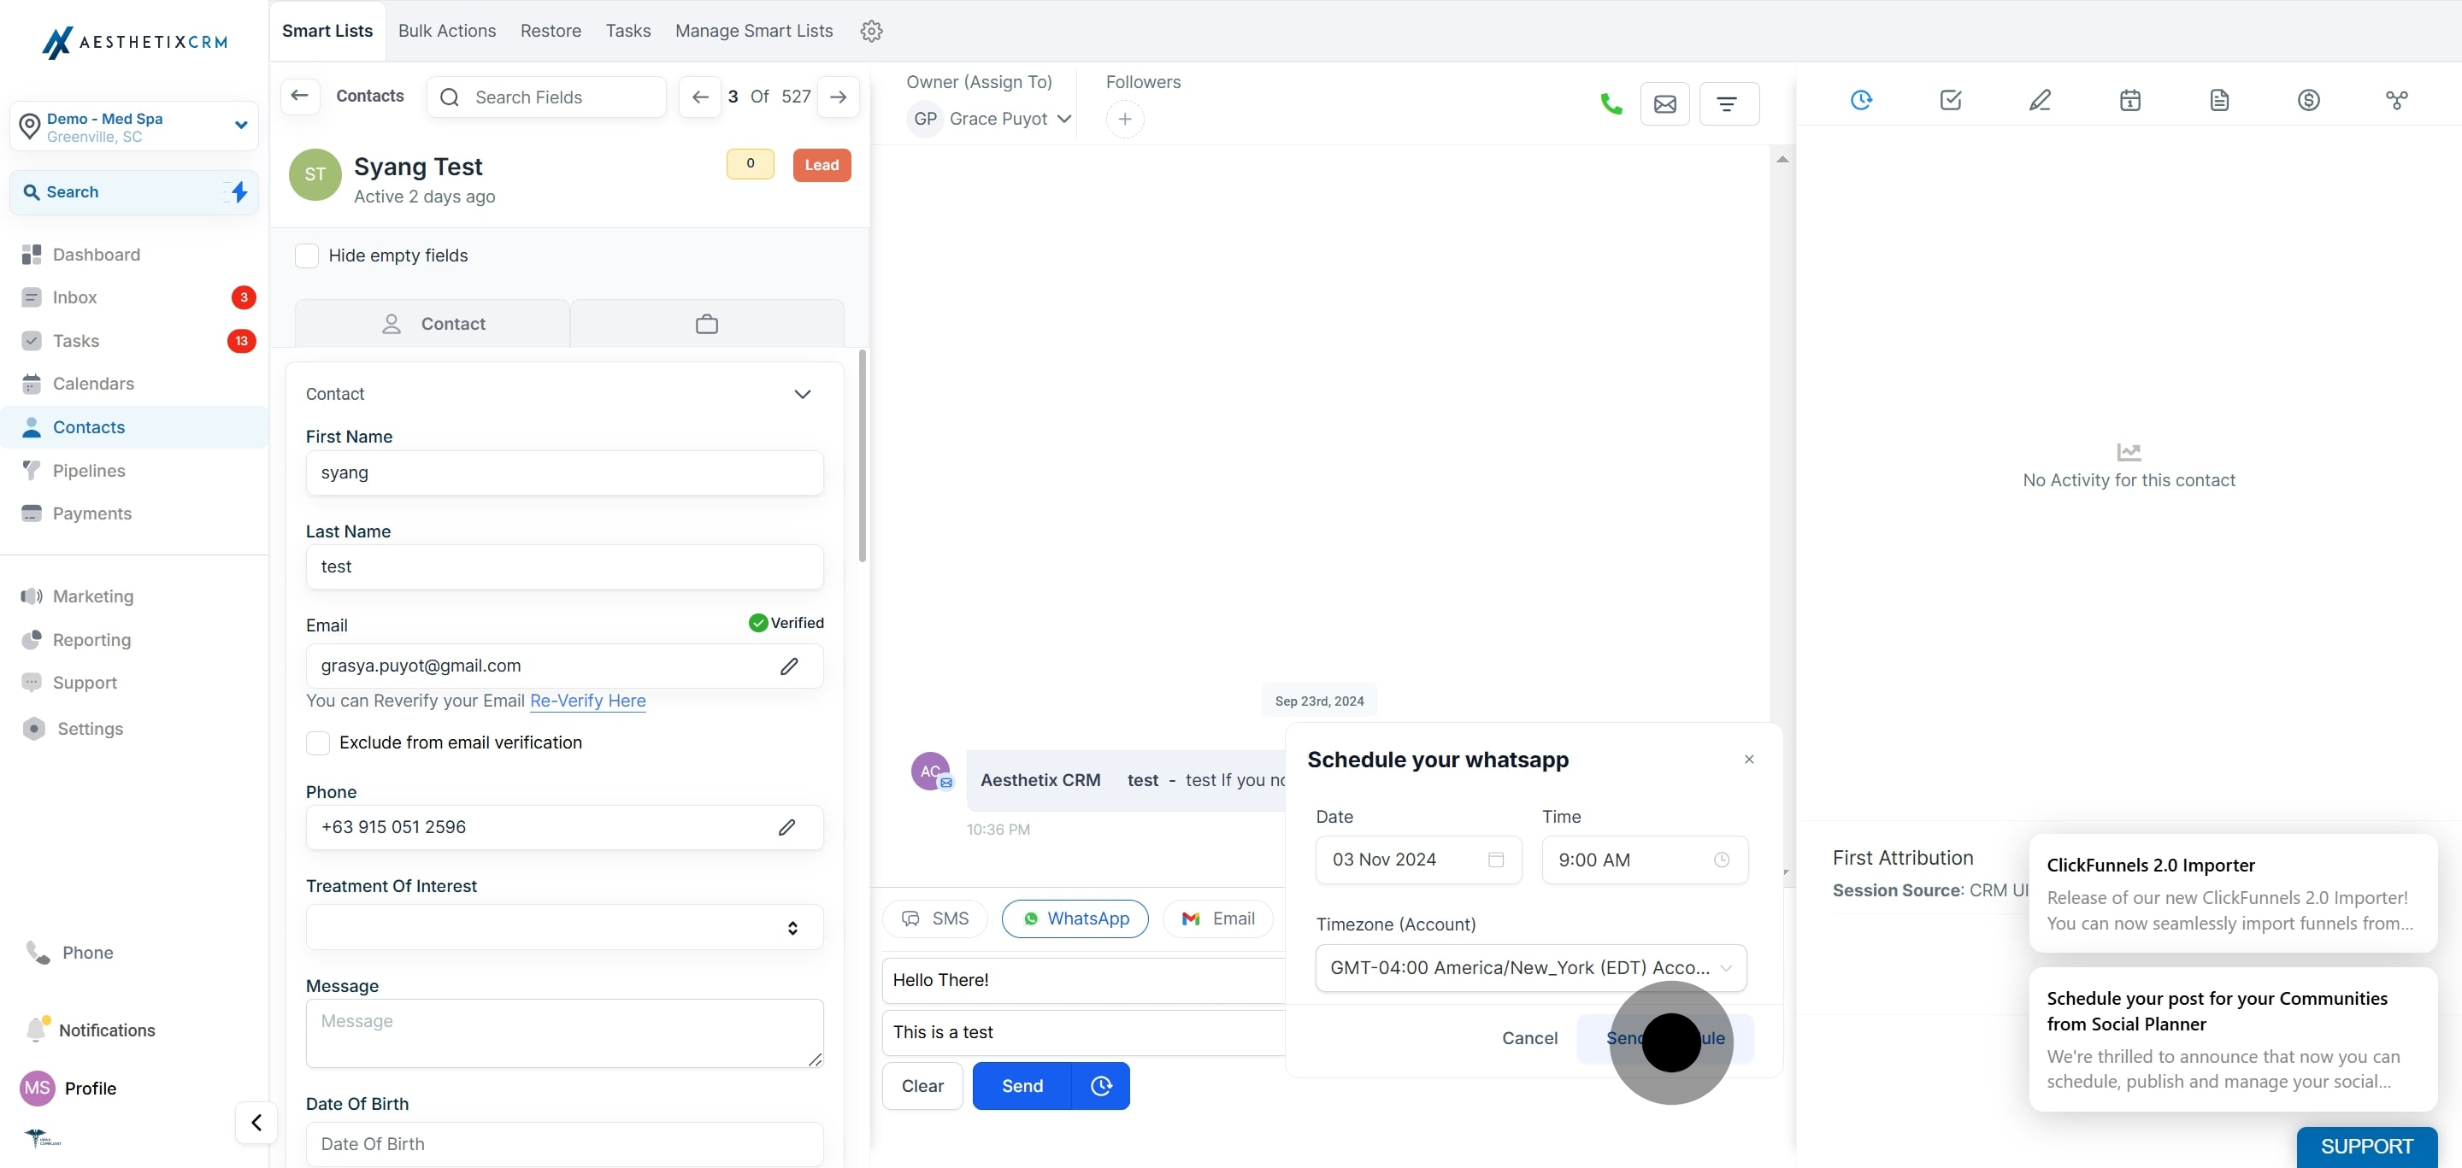Open the Smart Lists settings gear
This screenshot has width=2462, height=1168.
[871, 31]
